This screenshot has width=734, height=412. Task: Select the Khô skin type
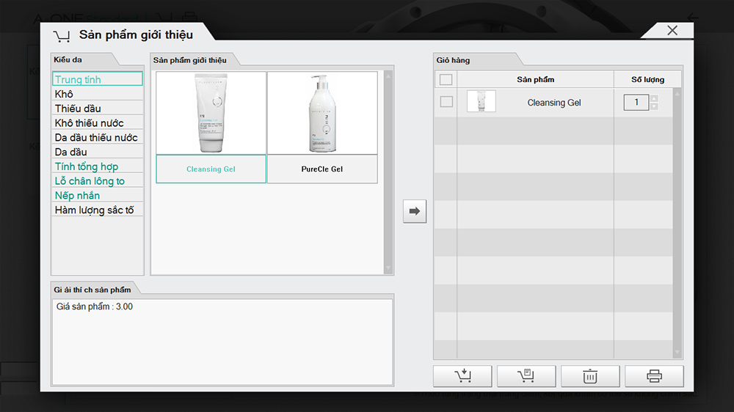click(65, 94)
